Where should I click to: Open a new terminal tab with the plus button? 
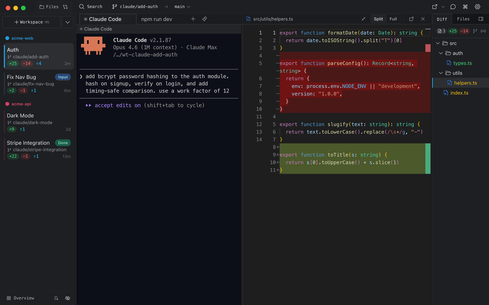tap(193, 19)
